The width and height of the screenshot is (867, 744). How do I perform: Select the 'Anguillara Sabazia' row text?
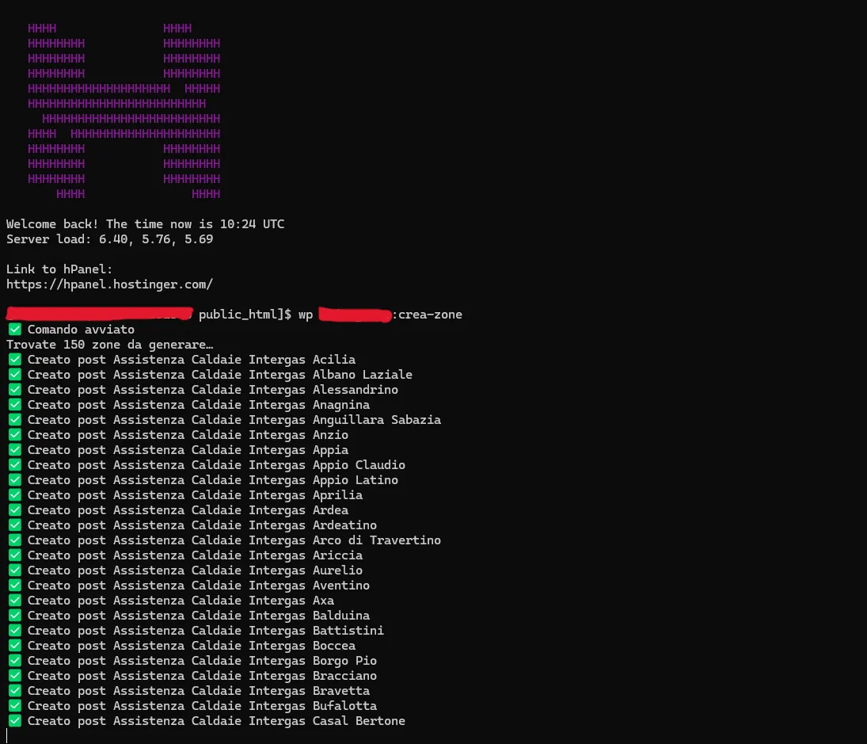234,420
